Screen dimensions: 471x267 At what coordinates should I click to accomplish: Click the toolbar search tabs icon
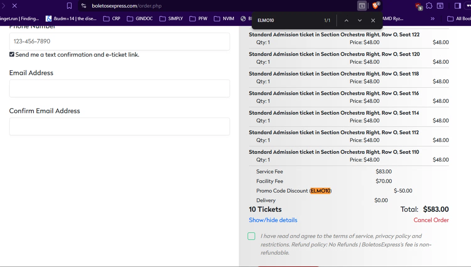440,6
